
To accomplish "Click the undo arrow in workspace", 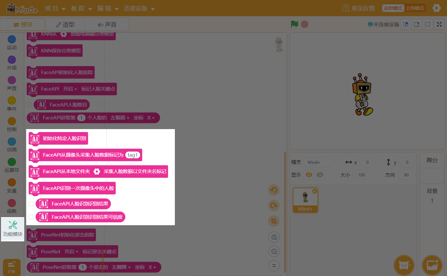I will point(274,190).
